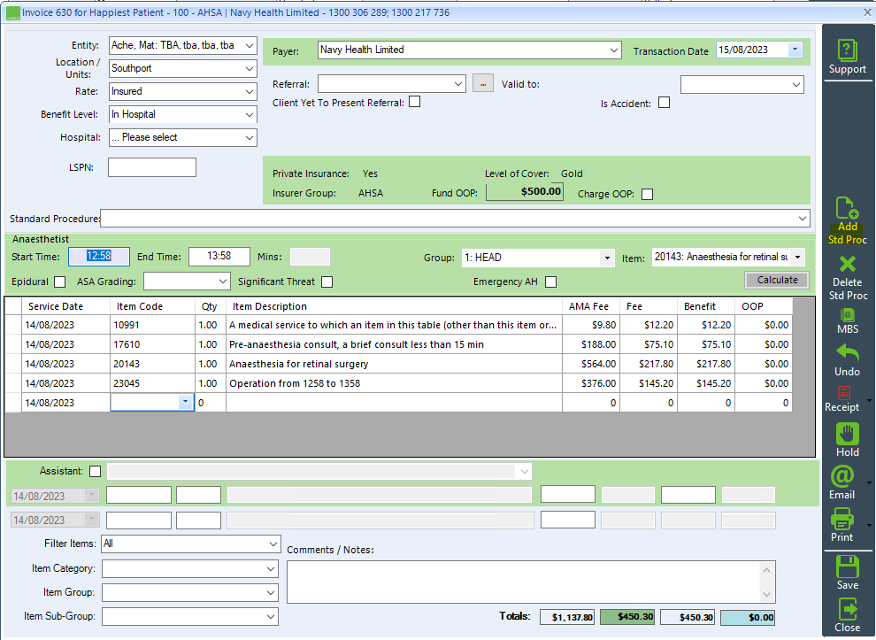This screenshot has height=640, width=876.
Task: Enable the Is Accident checkbox
Action: pyautogui.click(x=664, y=103)
